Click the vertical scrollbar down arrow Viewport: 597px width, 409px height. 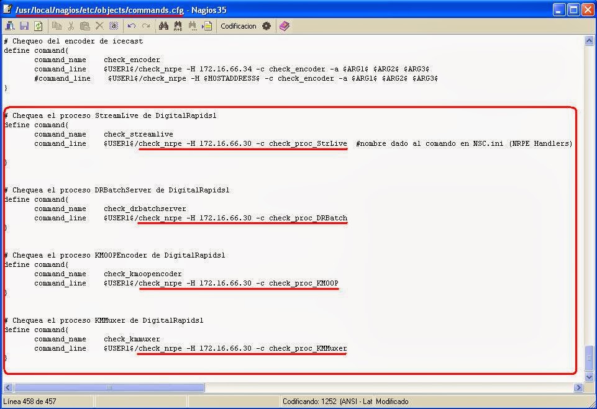(589, 377)
